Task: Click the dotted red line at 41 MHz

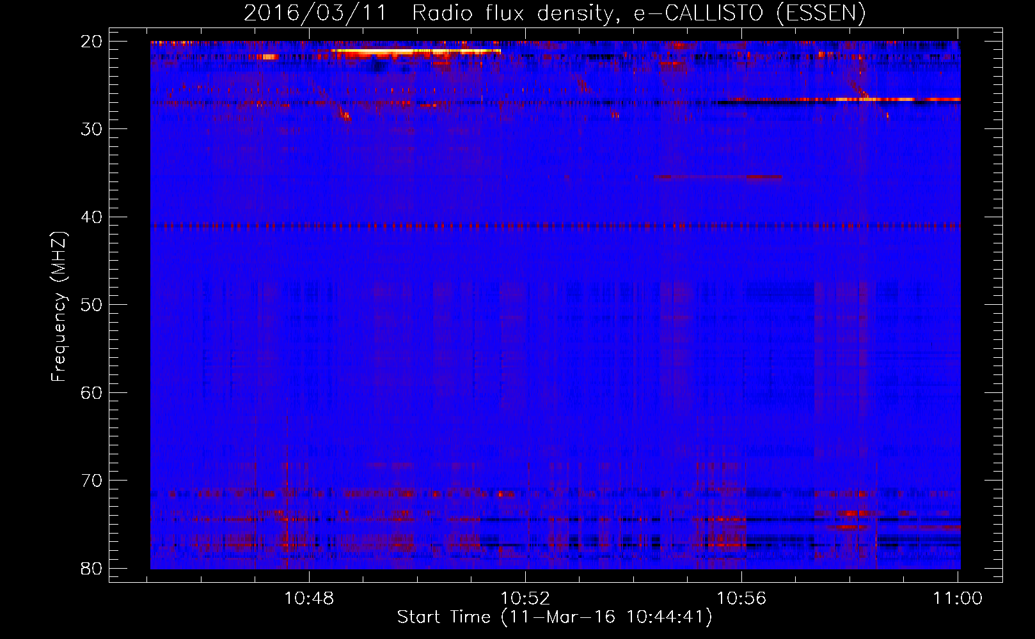Action: click(555, 226)
